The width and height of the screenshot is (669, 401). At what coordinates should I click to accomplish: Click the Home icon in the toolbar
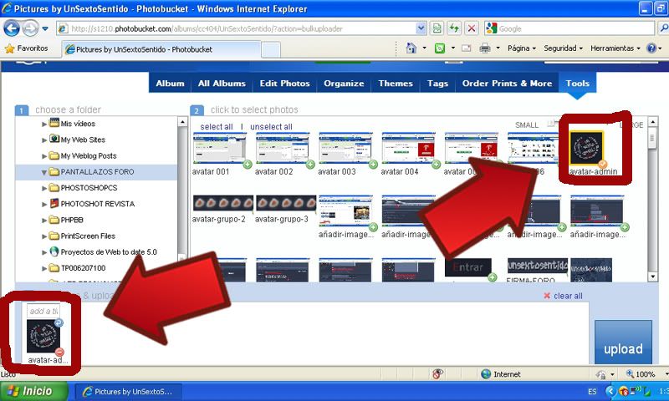coord(411,48)
